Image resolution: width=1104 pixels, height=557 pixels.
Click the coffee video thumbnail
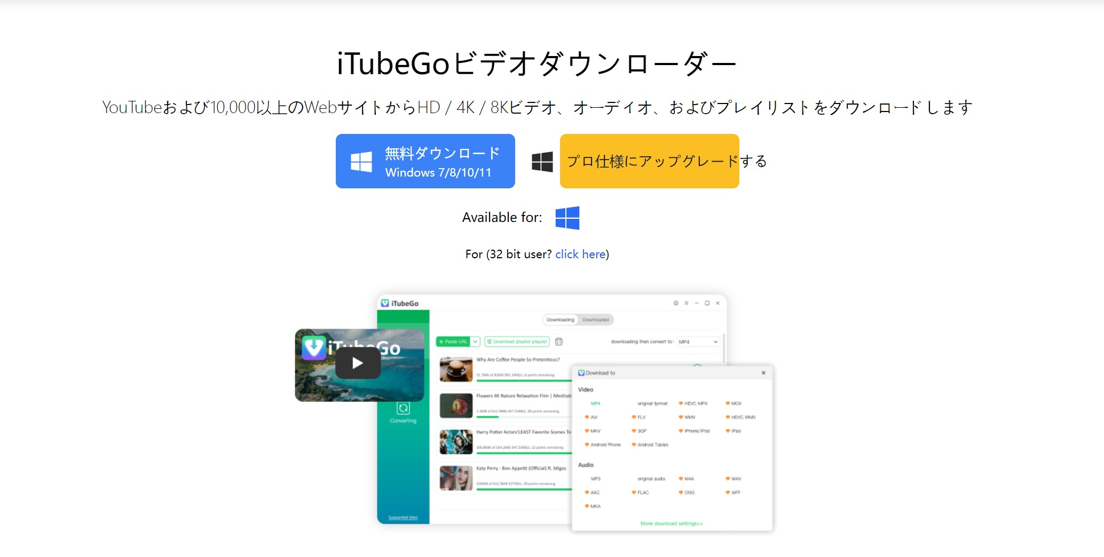(456, 369)
